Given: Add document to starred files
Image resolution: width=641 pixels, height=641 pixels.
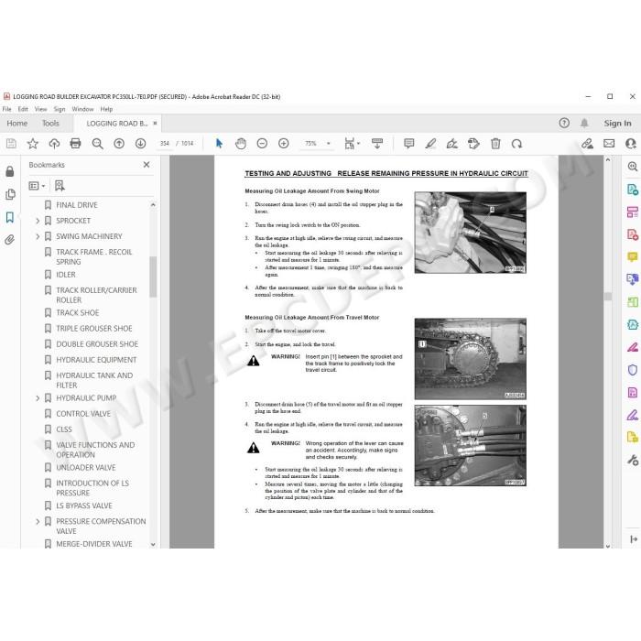Looking at the screenshot, I should click(x=33, y=144).
